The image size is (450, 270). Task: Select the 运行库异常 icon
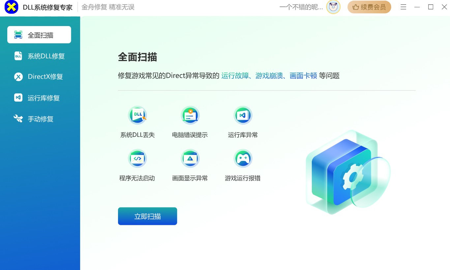coord(243,115)
